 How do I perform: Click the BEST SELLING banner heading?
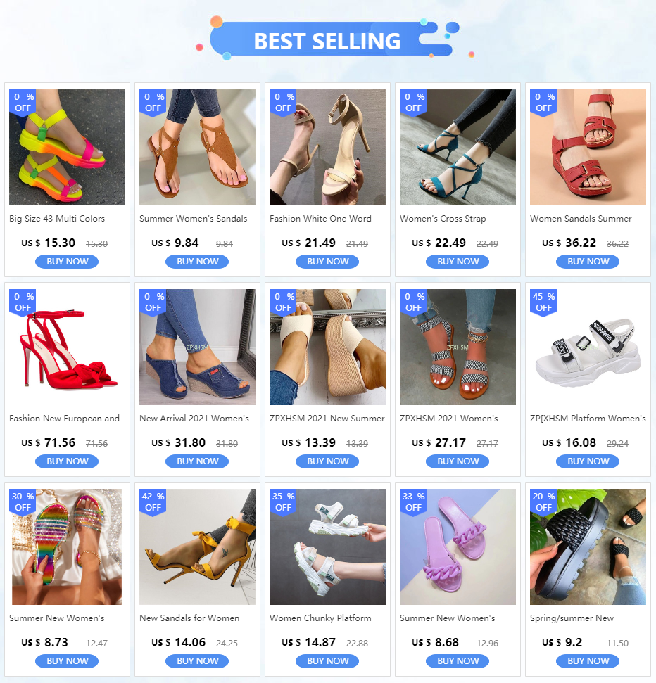[327, 42]
